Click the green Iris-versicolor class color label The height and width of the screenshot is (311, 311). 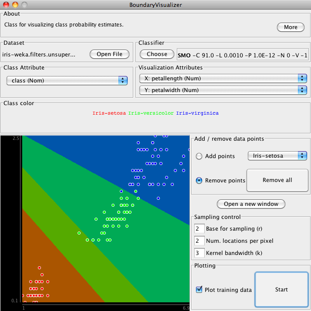click(151, 113)
